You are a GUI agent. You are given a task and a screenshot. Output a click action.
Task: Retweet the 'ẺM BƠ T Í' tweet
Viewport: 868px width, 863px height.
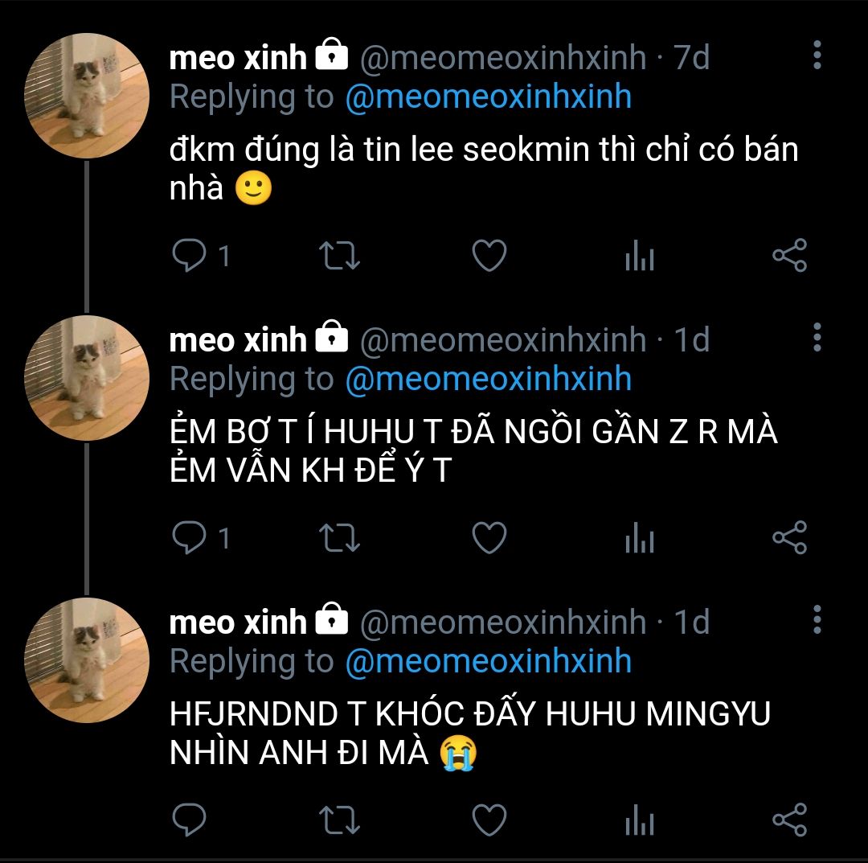[339, 539]
